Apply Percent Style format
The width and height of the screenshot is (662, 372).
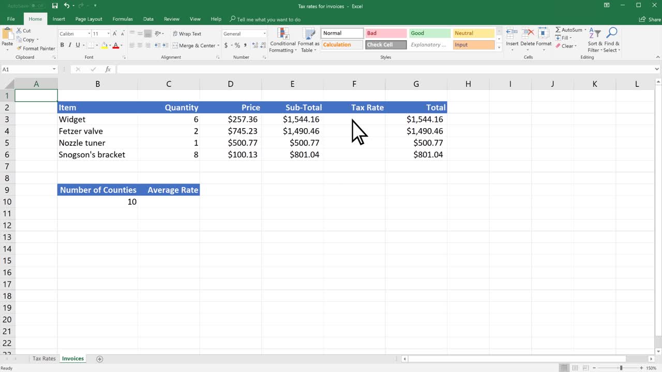pos(237,45)
